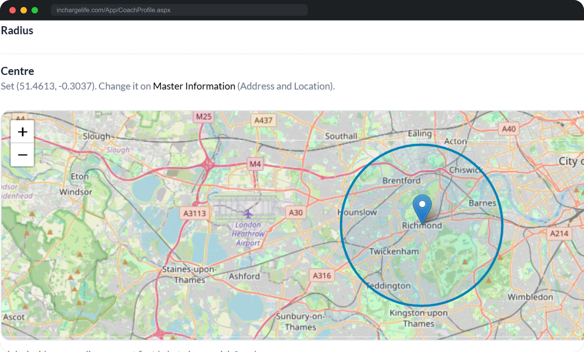Click the Kingston upon Thames label
The image size is (584, 352).
click(419, 318)
